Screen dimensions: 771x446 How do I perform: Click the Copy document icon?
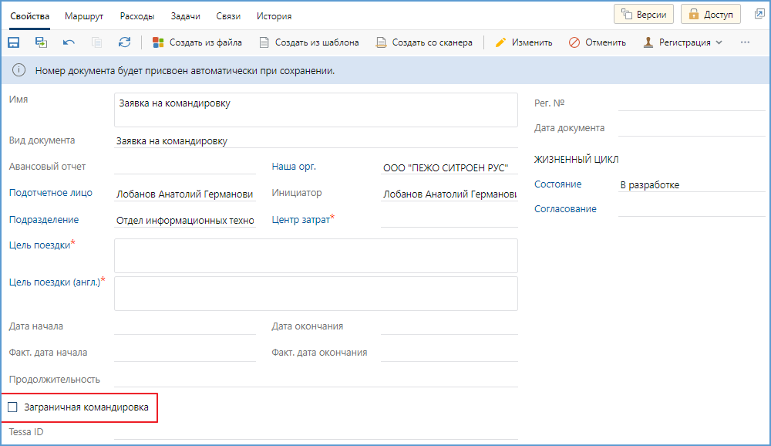[97, 42]
